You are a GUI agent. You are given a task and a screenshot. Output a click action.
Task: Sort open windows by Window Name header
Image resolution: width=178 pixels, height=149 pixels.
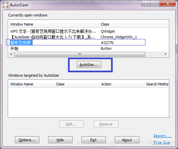(54, 24)
